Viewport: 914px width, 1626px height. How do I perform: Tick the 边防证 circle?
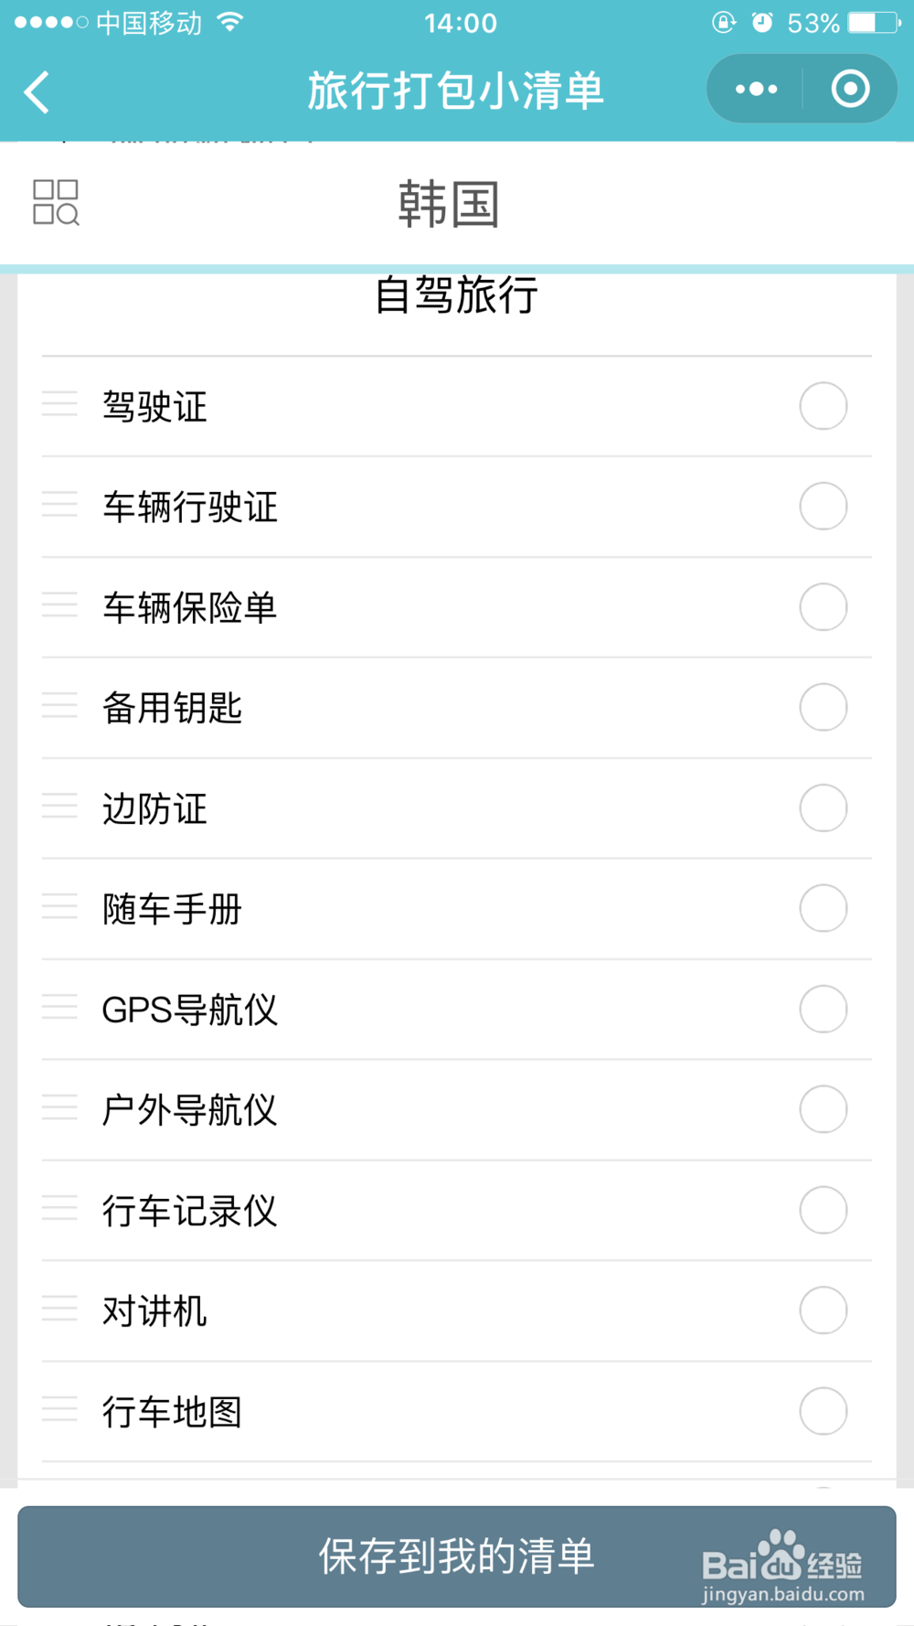coord(823,808)
